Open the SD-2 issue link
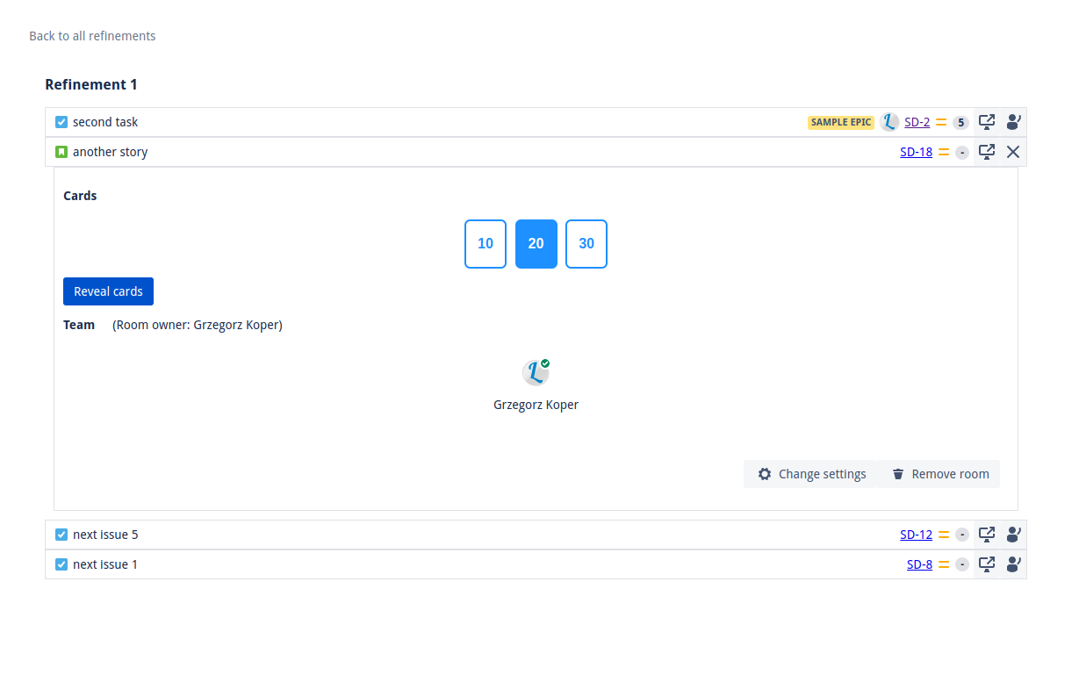Image resolution: width=1079 pixels, height=675 pixels. 917,122
